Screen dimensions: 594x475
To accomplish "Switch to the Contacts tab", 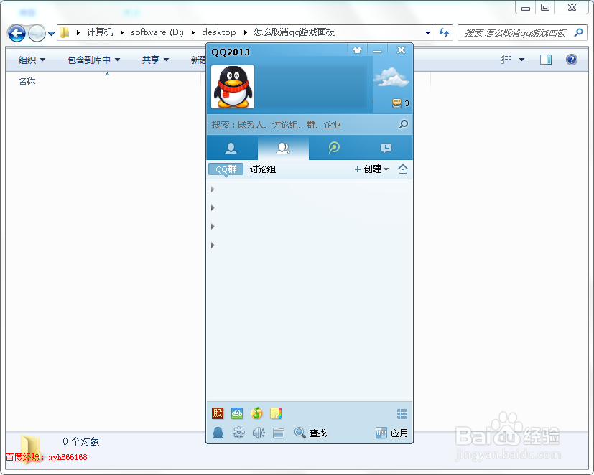I will pyautogui.click(x=231, y=147).
